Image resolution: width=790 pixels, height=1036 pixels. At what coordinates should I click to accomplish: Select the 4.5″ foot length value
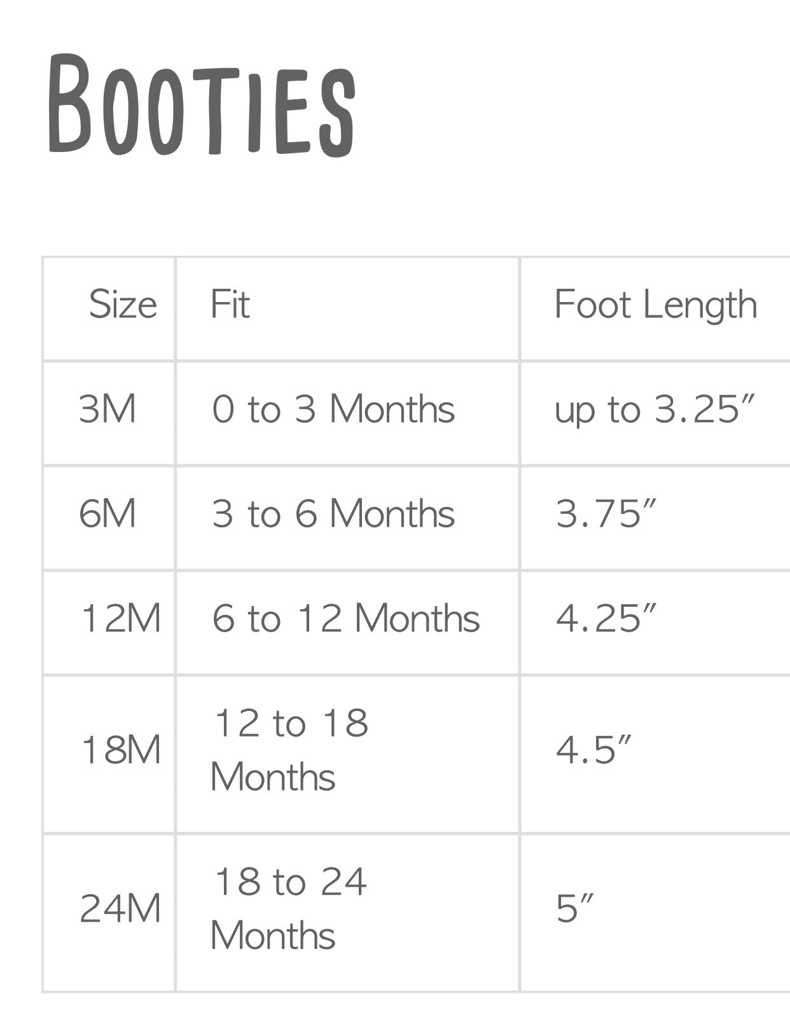[593, 750]
